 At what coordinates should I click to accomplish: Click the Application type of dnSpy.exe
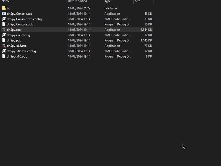coord(112,30)
